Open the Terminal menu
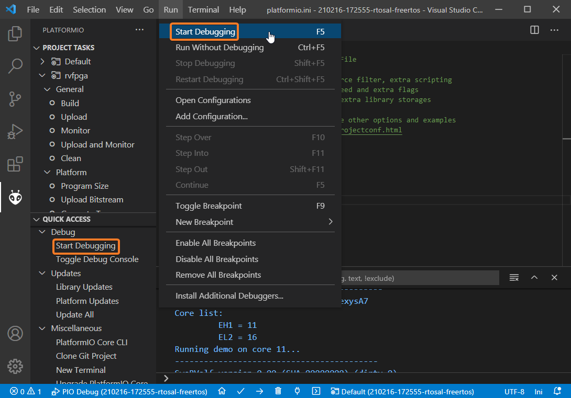 click(x=203, y=10)
